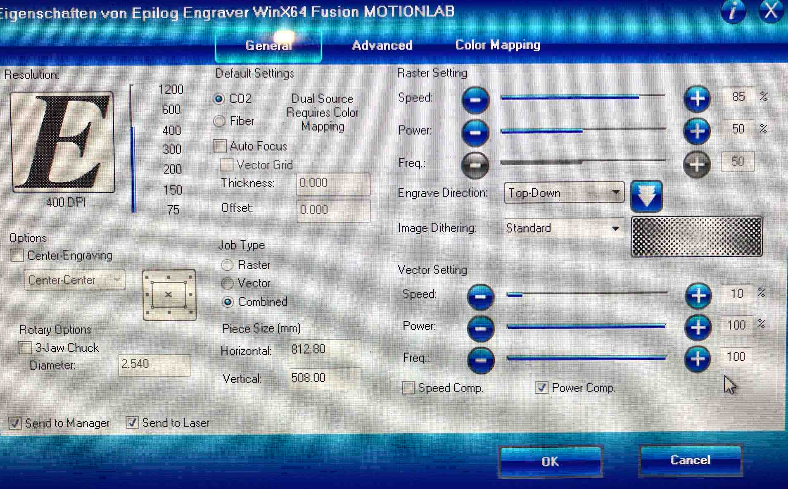The width and height of the screenshot is (788, 489).
Task: Click the raster speed value 85 field
Action: 738,97
